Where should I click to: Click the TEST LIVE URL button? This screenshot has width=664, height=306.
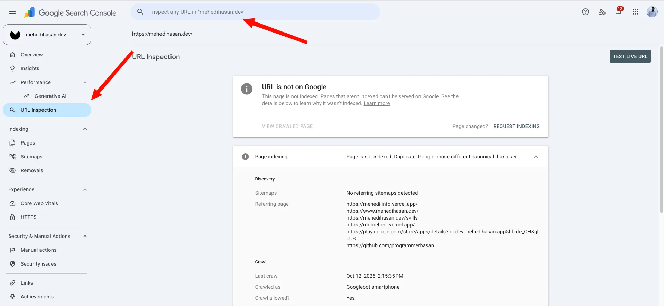630,56
